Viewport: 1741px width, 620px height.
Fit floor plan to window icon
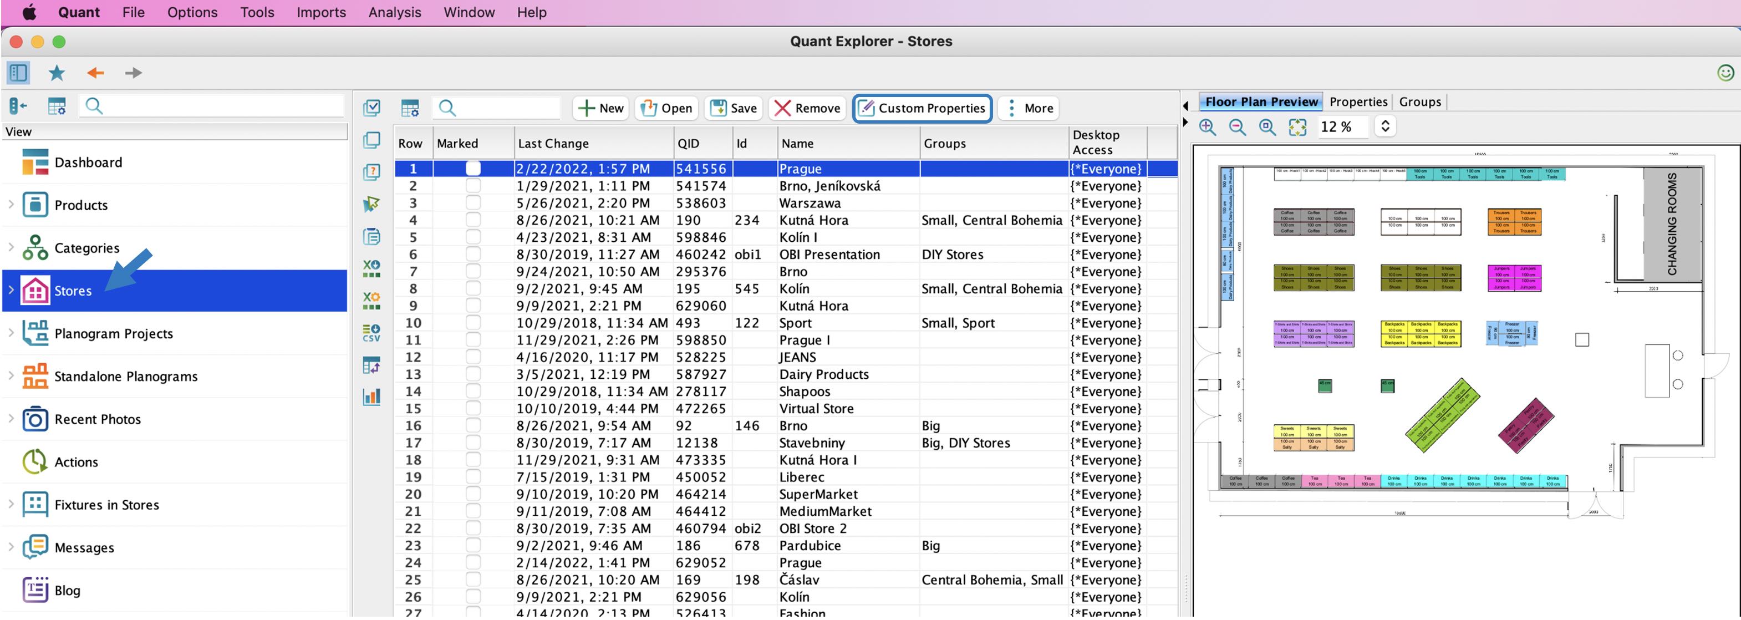tap(1297, 126)
